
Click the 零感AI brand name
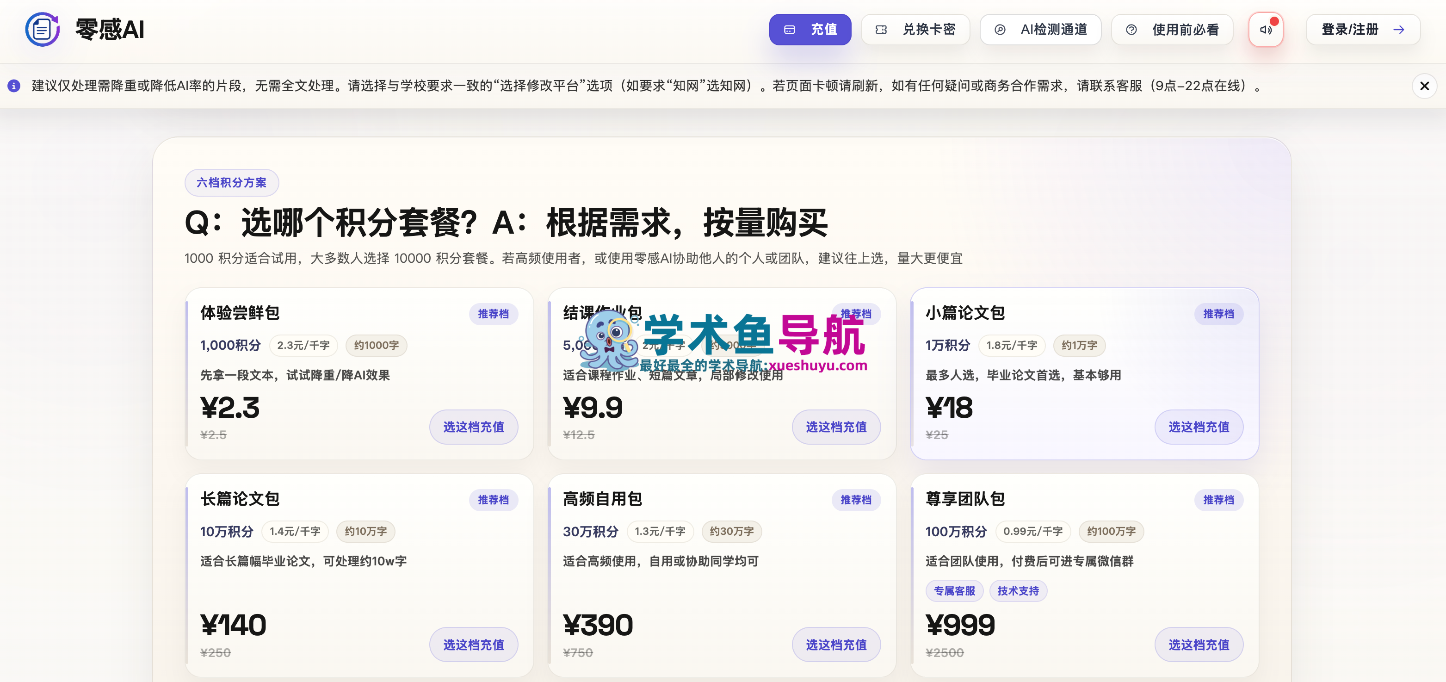click(110, 29)
